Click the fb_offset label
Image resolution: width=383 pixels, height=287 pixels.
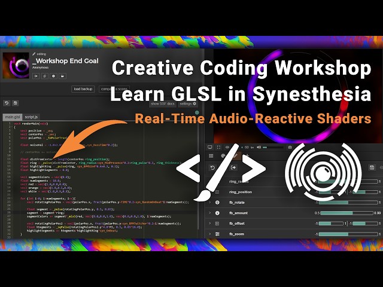tap(237, 224)
